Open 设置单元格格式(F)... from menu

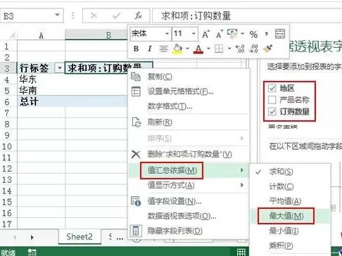[189, 91]
